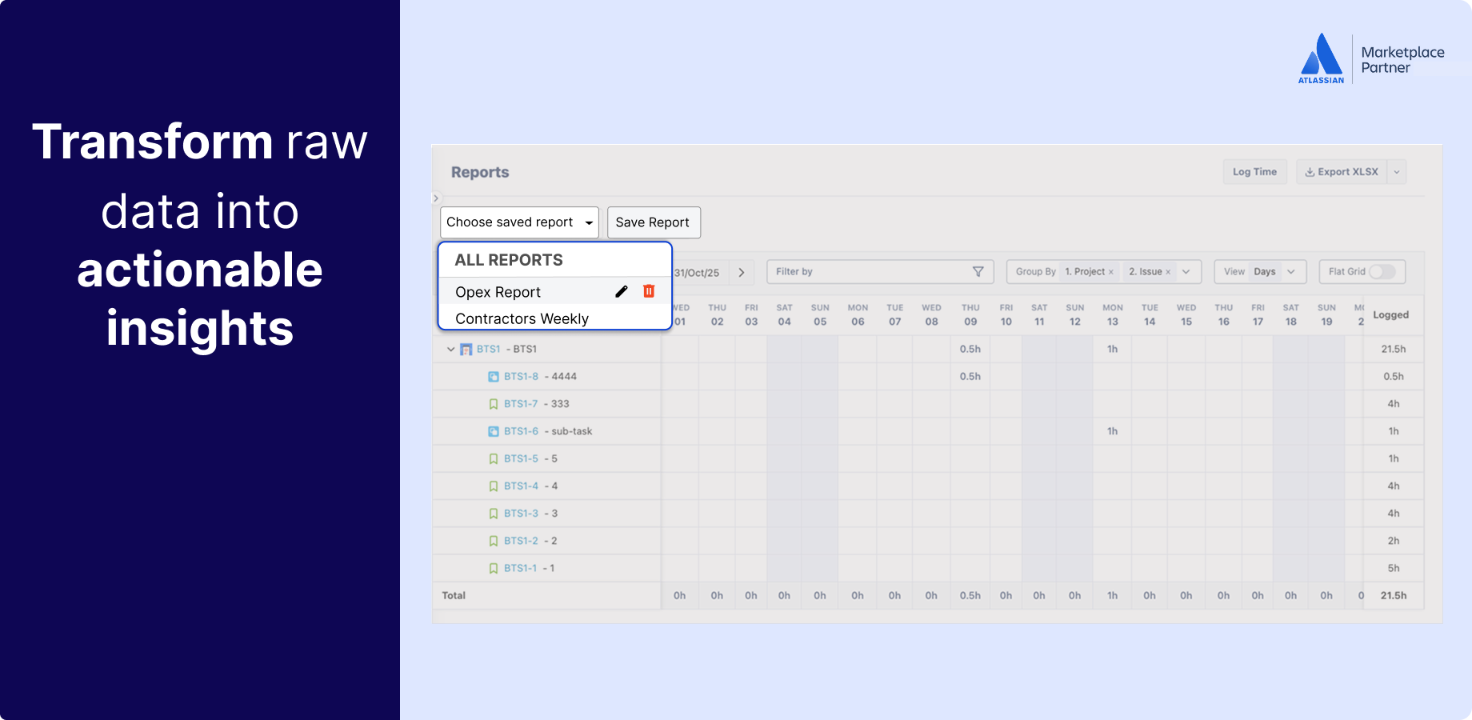Collapse the BTS1 project row chevron

click(x=450, y=349)
